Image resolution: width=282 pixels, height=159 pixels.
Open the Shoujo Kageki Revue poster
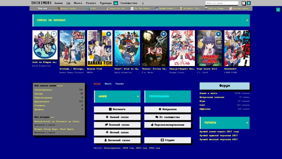click(182, 48)
